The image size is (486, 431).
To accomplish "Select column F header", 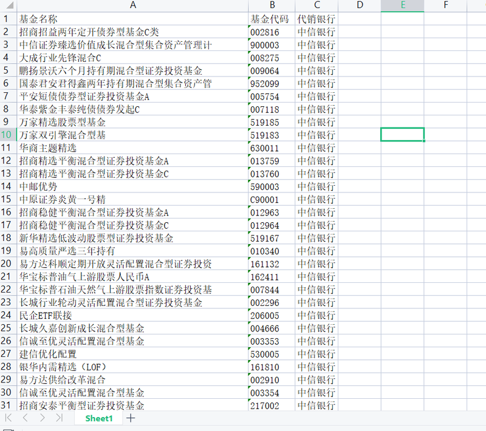I will click(445, 5).
